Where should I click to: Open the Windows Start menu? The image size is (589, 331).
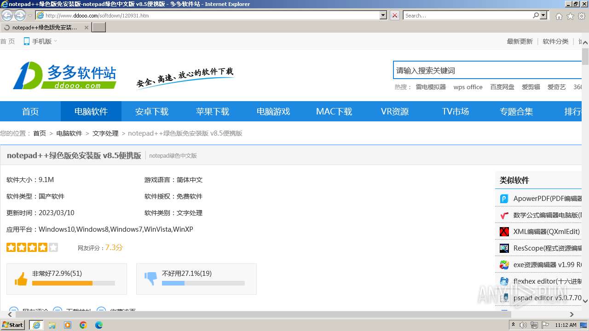click(13, 325)
